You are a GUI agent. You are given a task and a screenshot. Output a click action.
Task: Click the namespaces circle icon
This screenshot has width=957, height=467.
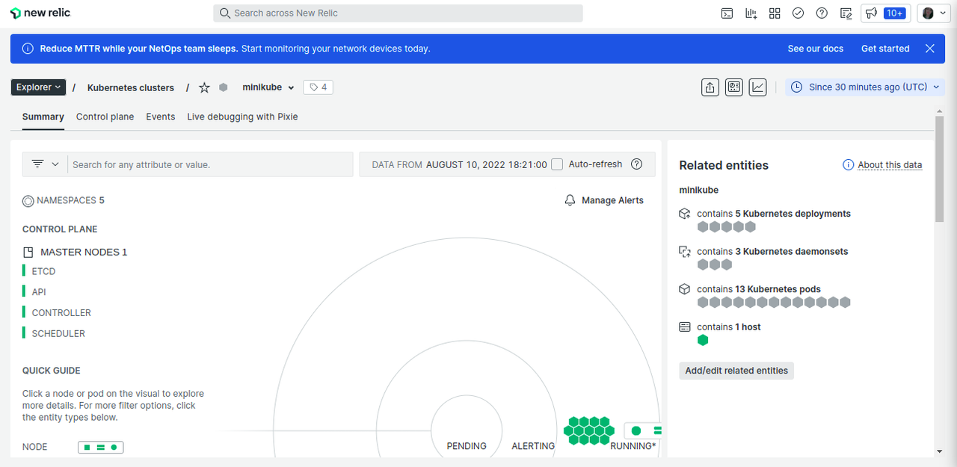(x=28, y=200)
